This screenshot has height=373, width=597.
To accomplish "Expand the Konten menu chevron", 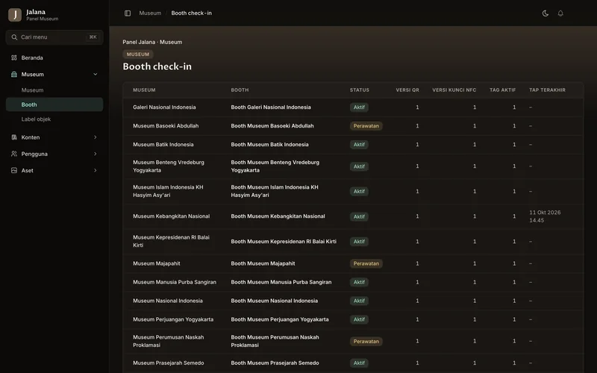I will point(96,137).
